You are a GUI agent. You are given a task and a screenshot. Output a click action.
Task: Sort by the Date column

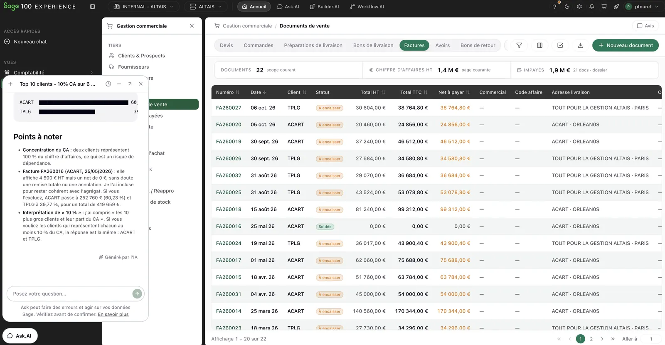pos(259,92)
